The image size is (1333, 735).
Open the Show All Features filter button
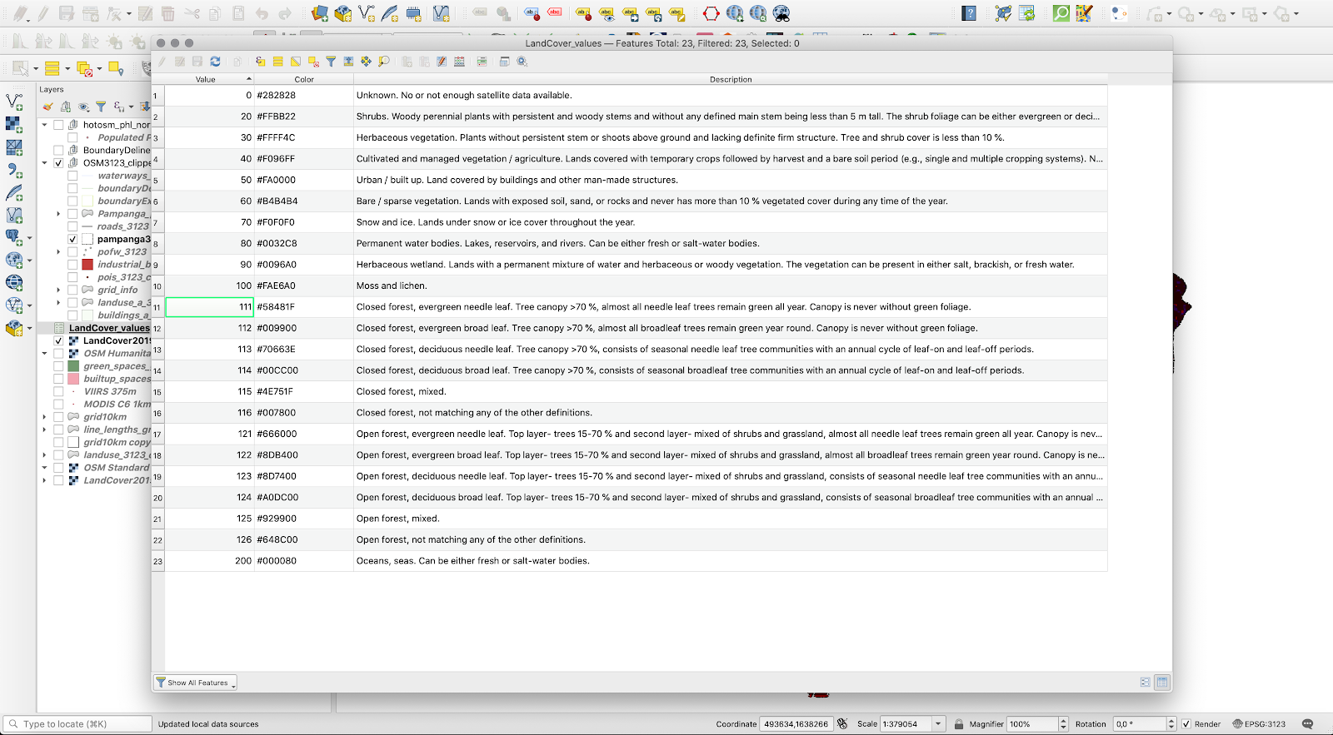tap(196, 683)
